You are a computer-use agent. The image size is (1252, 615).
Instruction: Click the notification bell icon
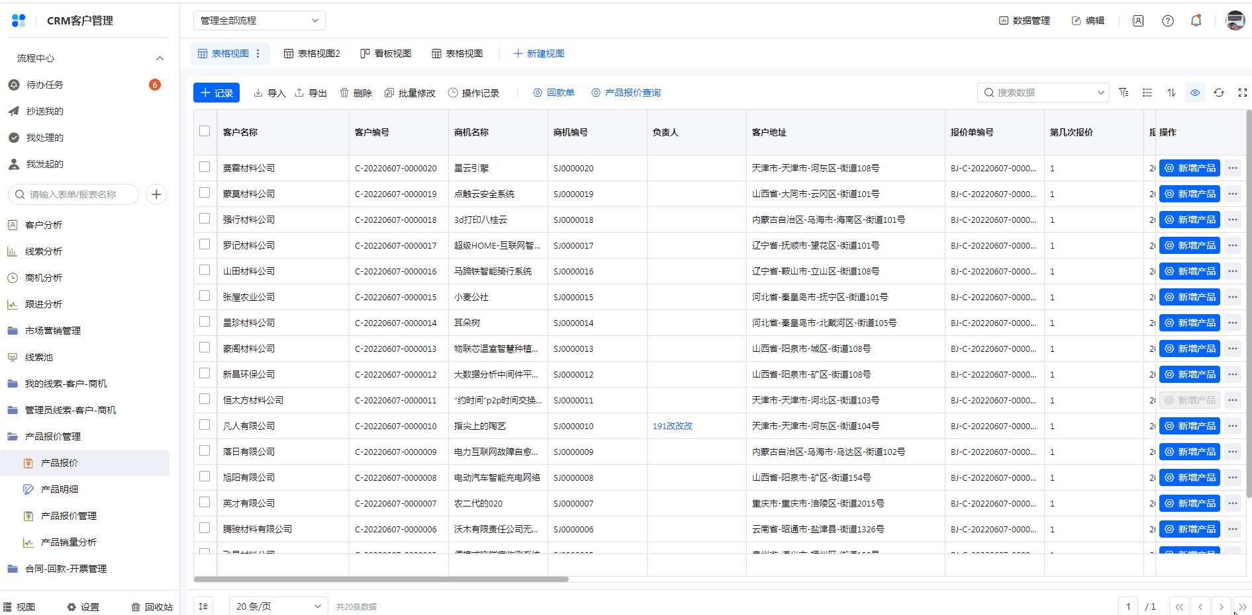coord(1196,20)
